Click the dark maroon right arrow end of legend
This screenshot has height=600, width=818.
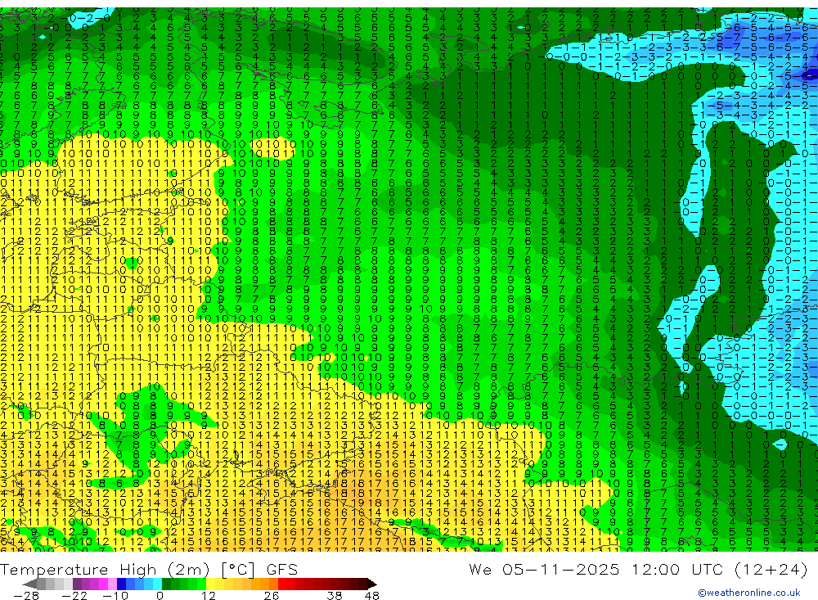[372, 584]
